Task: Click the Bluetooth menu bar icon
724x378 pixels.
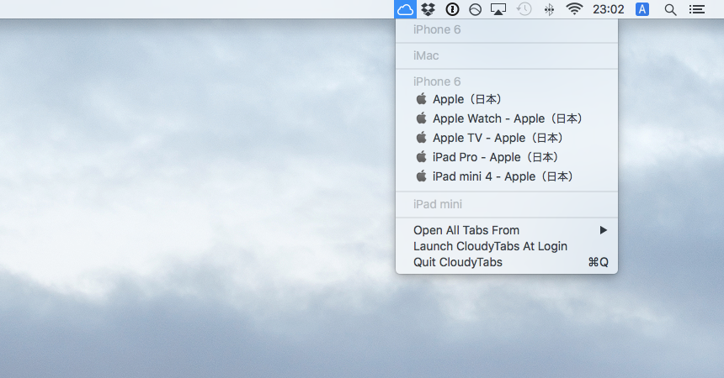Action: point(549,9)
